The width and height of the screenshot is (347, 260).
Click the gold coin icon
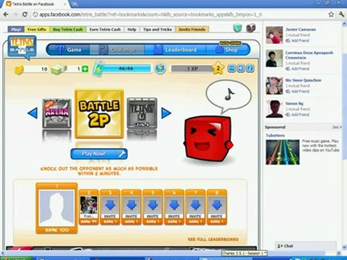pos(19,69)
